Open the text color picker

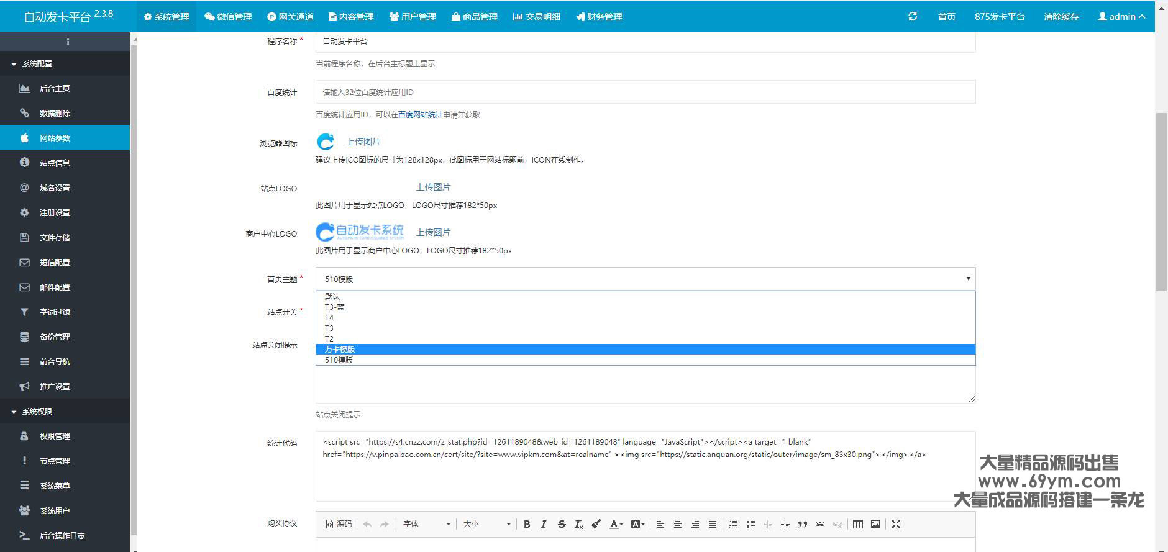click(616, 524)
